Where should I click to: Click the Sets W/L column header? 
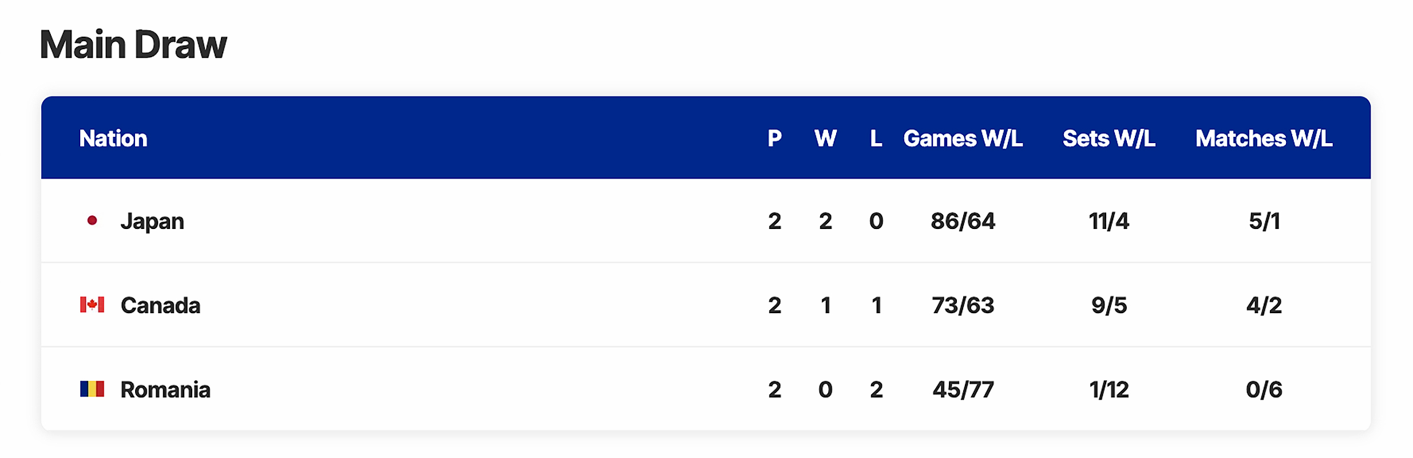pyautogui.click(x=1109, y=139)
